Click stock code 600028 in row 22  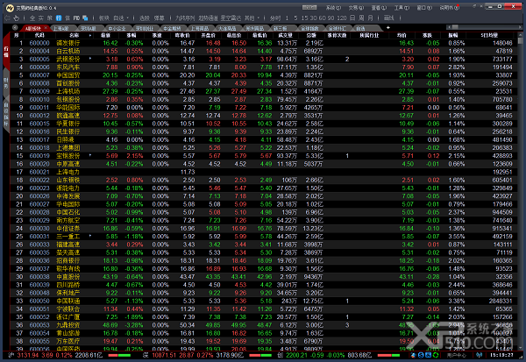coord(39,212)
